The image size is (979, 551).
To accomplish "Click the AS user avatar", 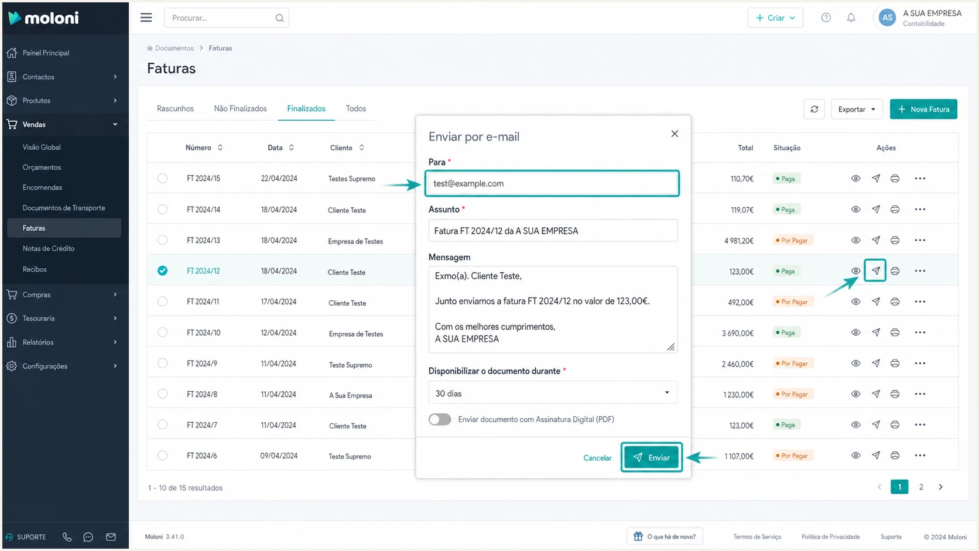I will point(887,18).
